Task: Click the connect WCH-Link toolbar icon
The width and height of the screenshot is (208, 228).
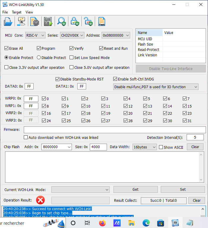Action: [22, 21]
